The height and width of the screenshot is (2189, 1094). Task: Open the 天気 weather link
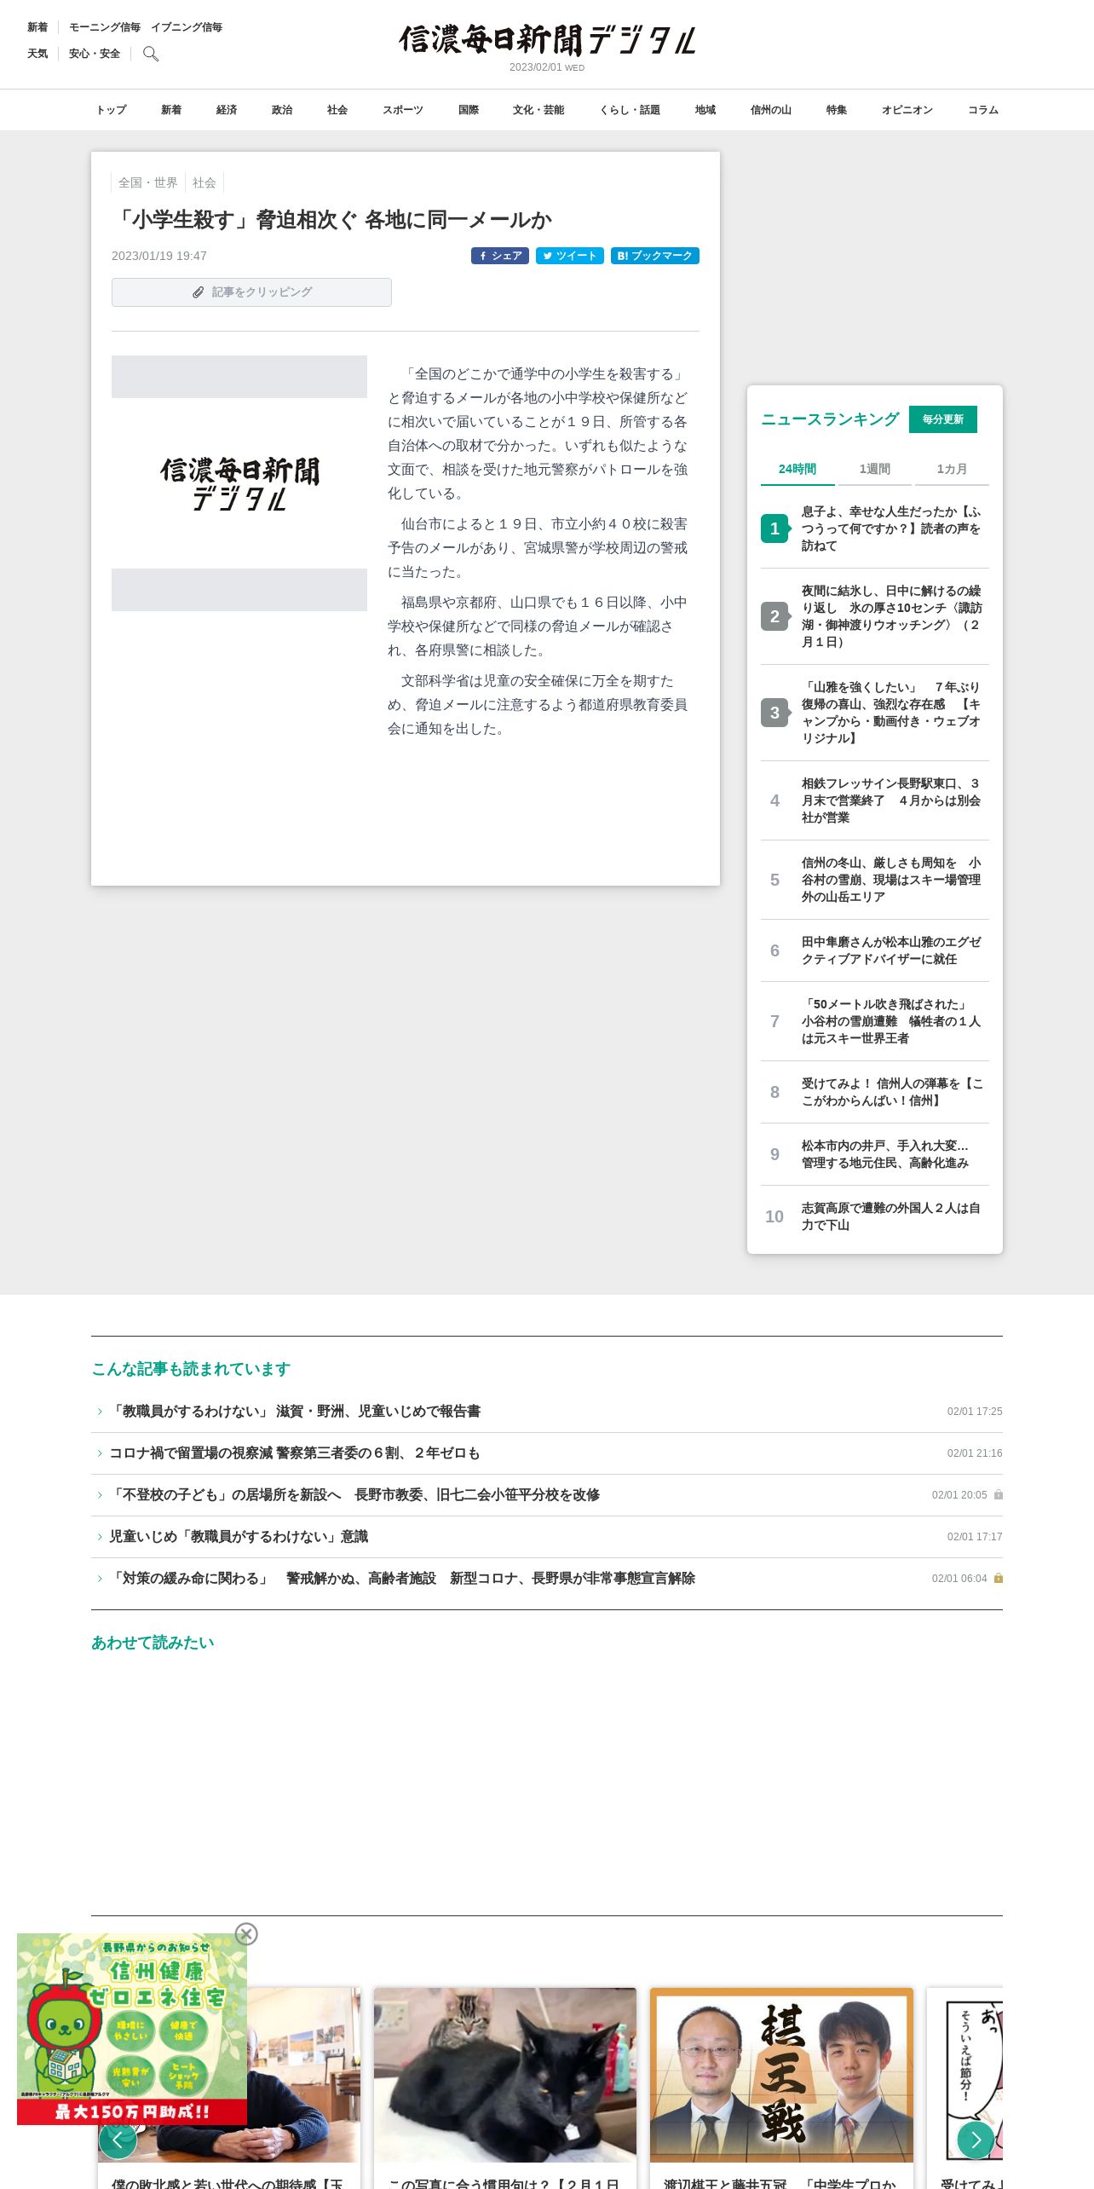(37, 54)
